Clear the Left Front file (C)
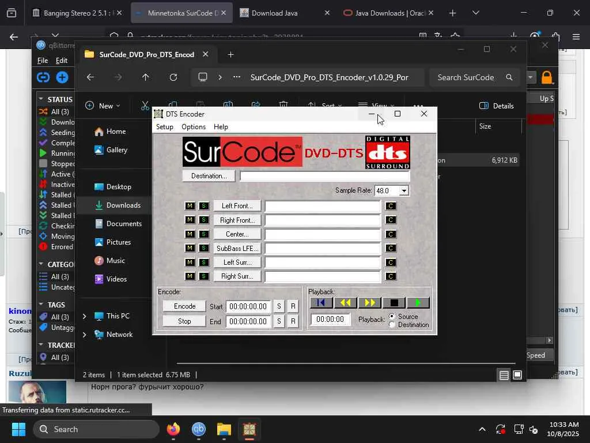The image size is (590, 443). click(x=391, y=206)
